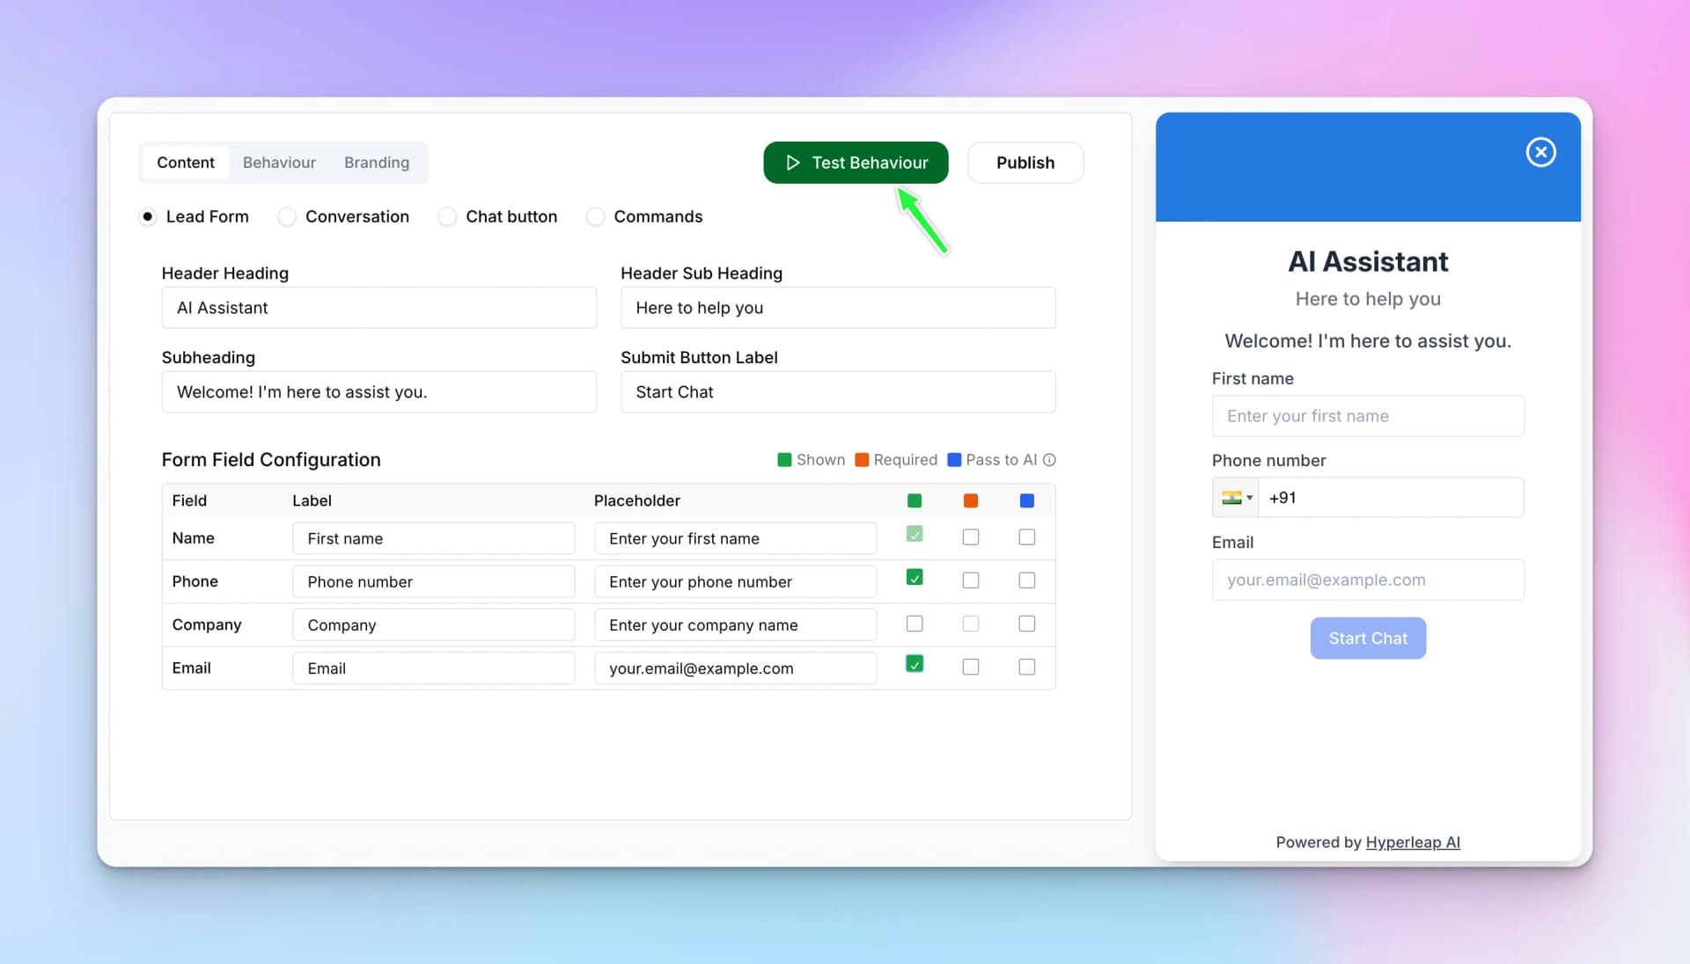Screen dimensions: 1690x964
Task: Click the play icon on Test Behaviour
Action: pyautogui.click(x=792, y=162)
